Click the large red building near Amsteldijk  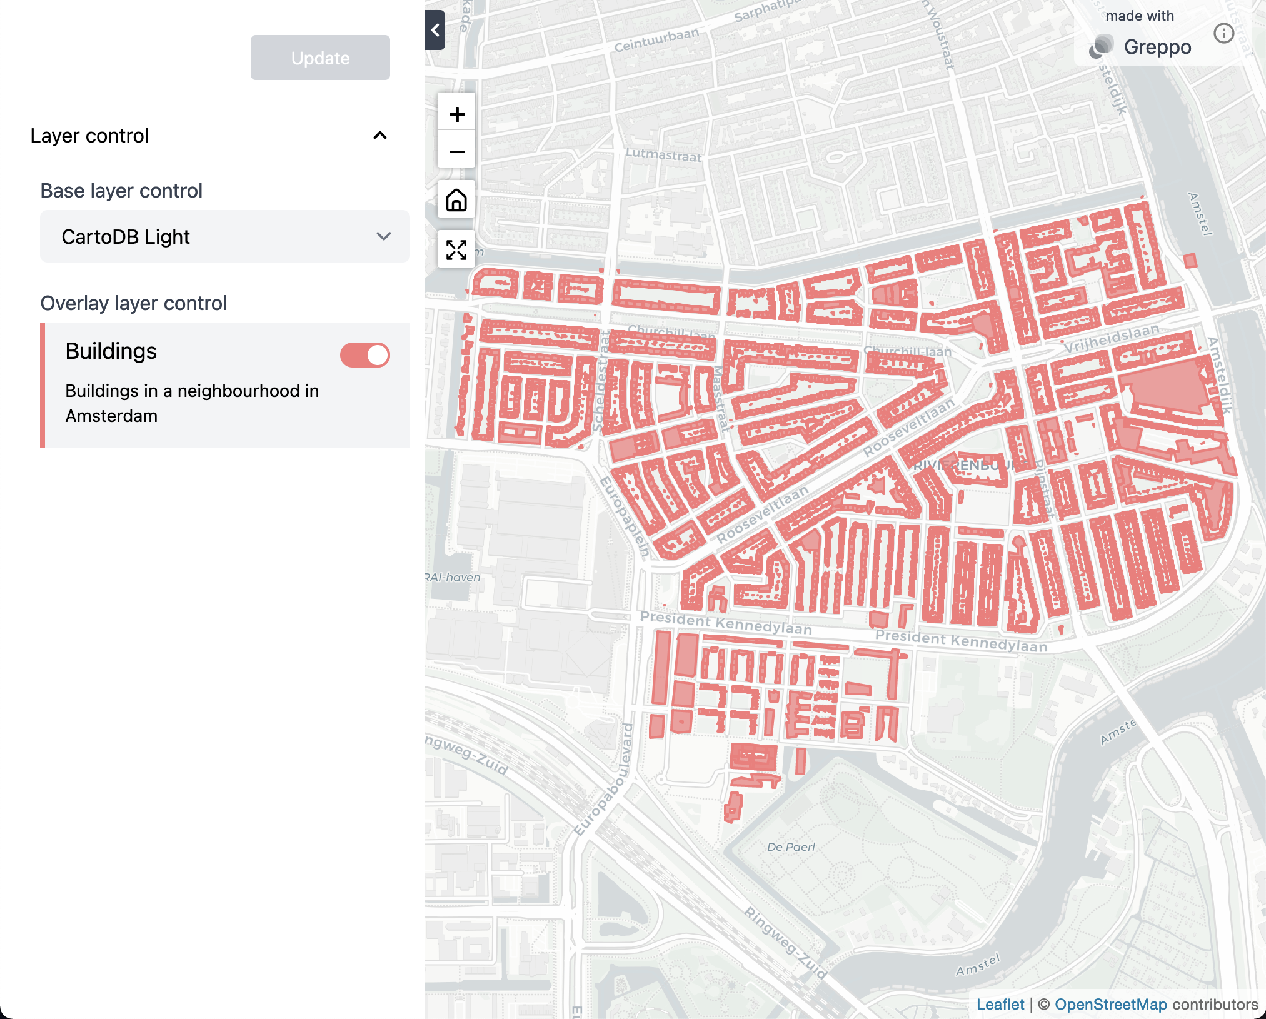click(1166, 388)
